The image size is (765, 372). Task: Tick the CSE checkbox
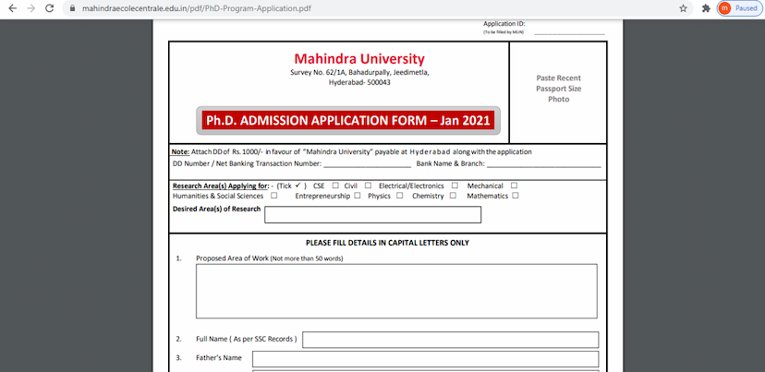point(335,186)
